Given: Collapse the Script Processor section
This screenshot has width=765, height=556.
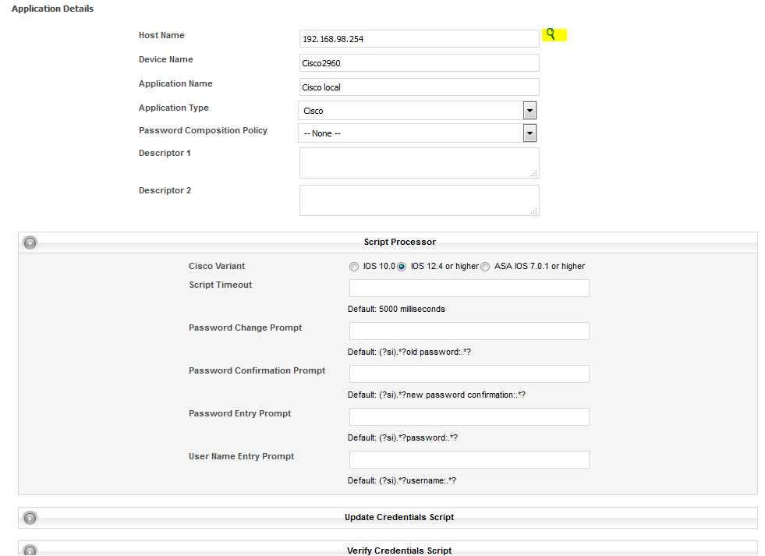Looking at the screenshot, I should [30, 243].
